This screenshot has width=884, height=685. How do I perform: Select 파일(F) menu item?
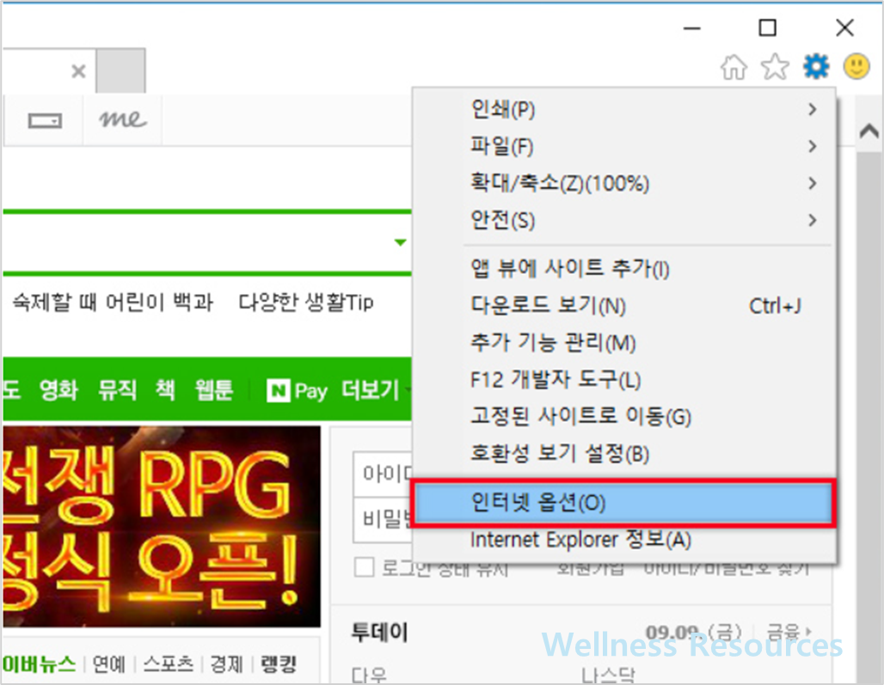pos(623,146)
